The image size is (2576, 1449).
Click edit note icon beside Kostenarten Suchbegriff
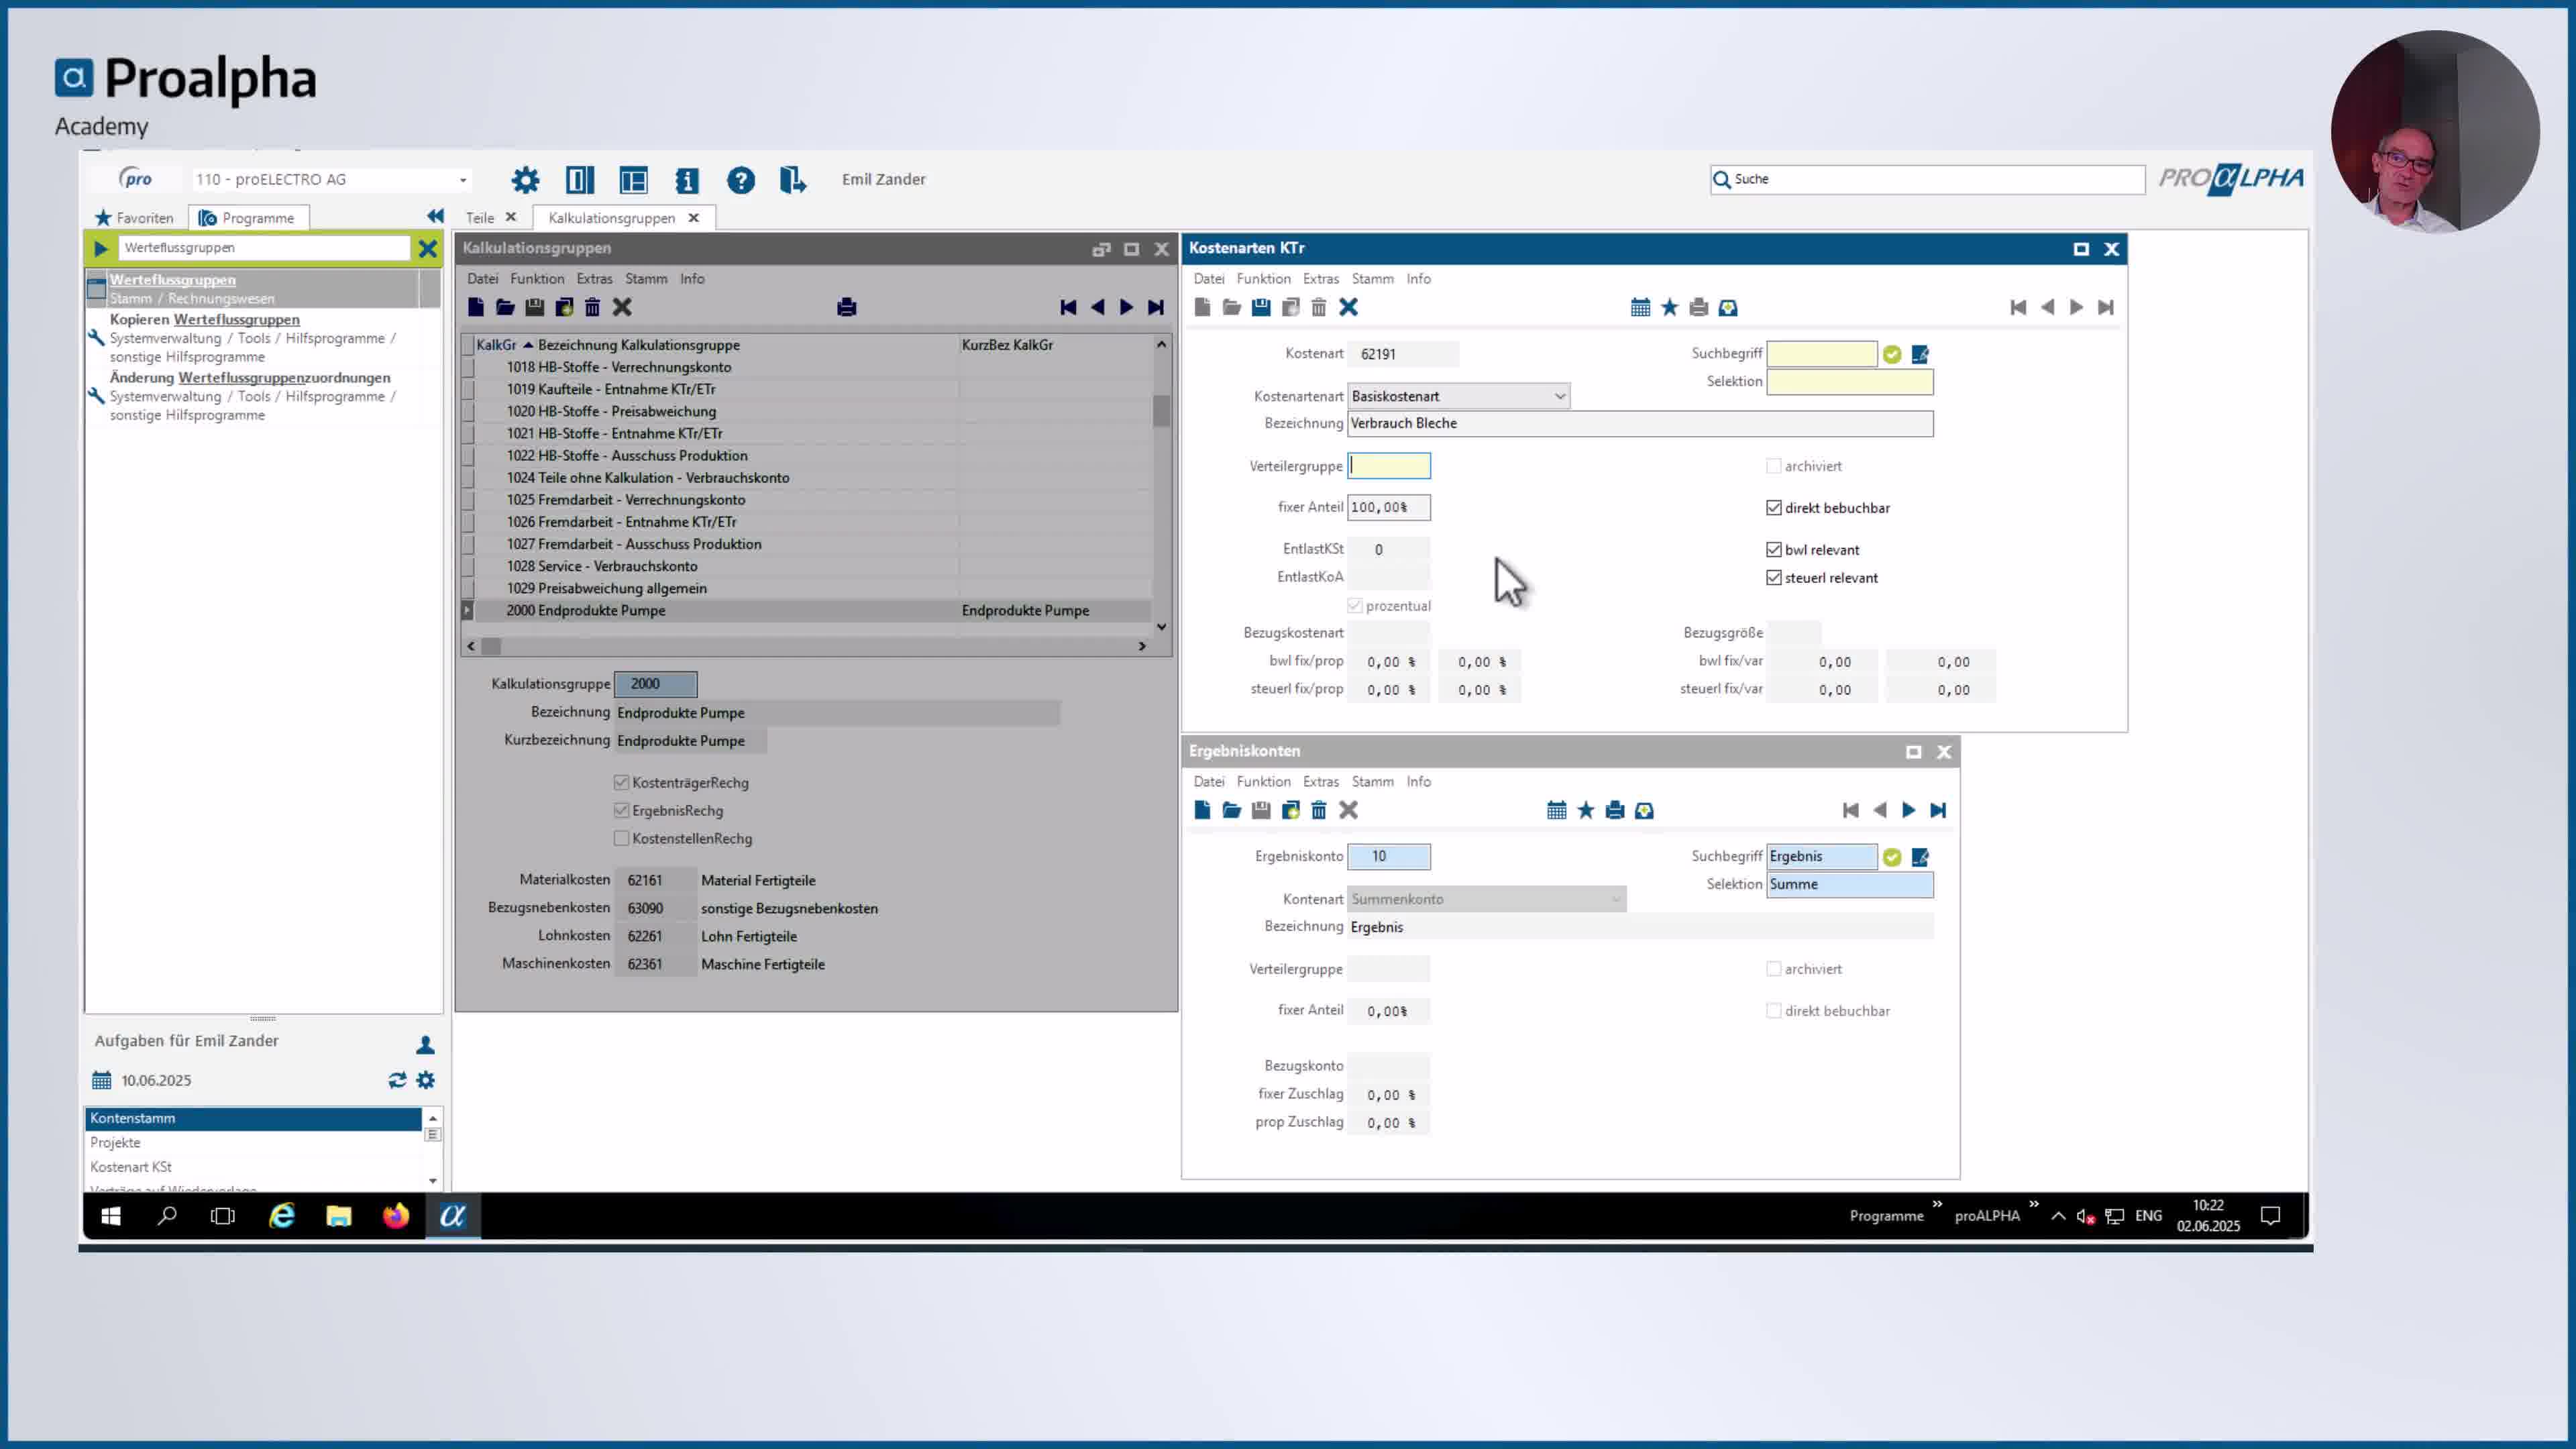coord(1920,354)
